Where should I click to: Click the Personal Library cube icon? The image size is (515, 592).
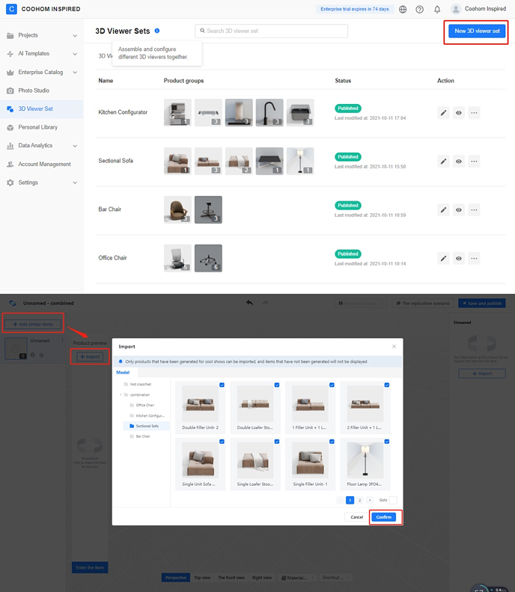tap(10, 127)
